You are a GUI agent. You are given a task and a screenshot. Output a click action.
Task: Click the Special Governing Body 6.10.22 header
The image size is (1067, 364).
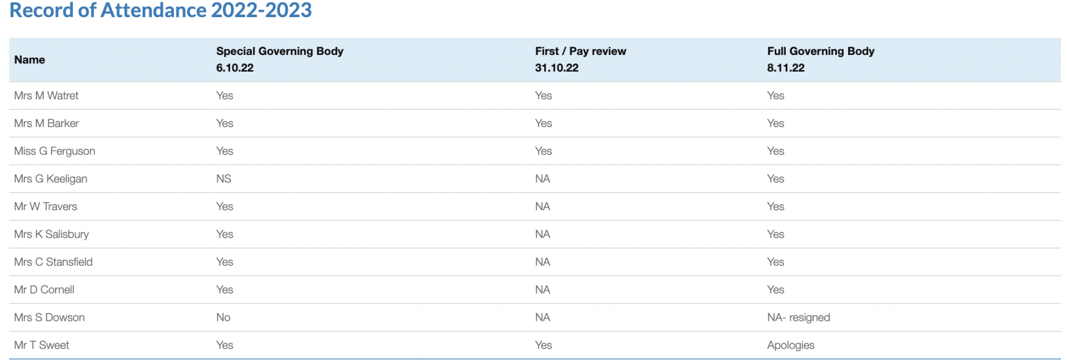(x=280, y=59)
